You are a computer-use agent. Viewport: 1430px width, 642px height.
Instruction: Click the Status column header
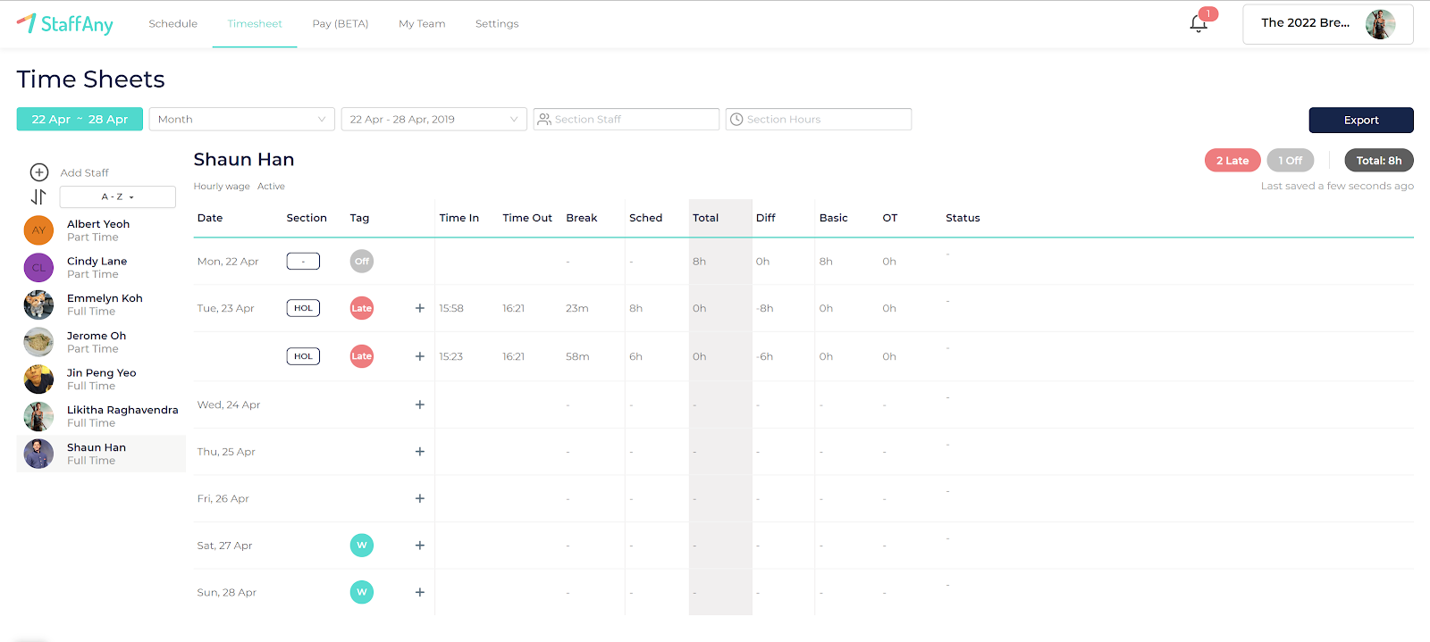tap(963, 218)
